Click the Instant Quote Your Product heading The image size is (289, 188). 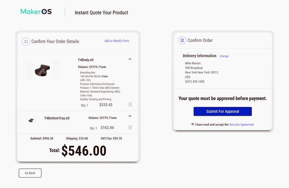[x=102, y=12]
